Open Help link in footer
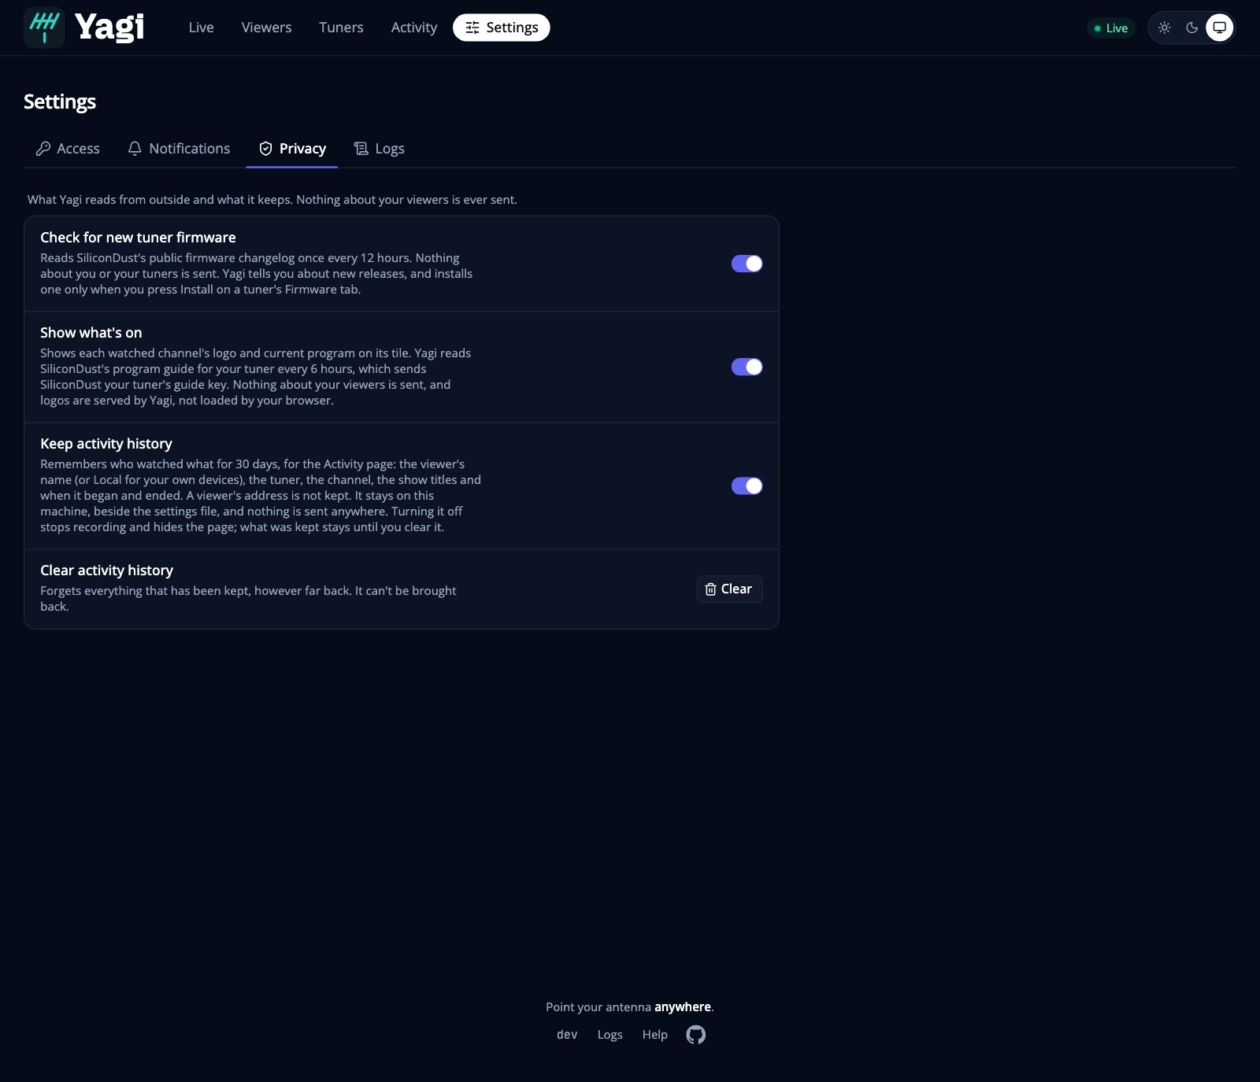This screenshot has height=1082, width=1260. pos(654,1035)
